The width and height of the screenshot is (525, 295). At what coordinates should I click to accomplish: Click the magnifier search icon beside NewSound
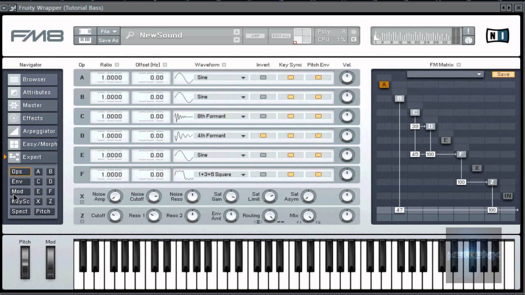(x=130, y=35)
